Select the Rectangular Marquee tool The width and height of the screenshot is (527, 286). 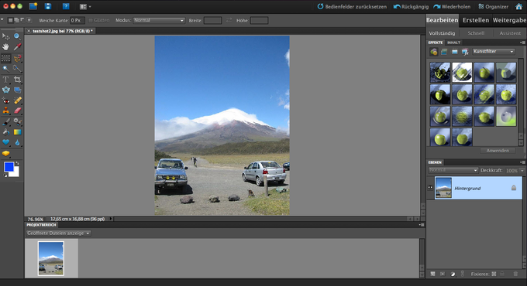5,58
